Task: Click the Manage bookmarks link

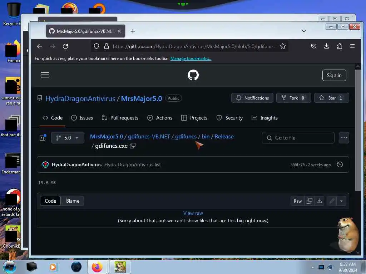Action: click(191, 59)
